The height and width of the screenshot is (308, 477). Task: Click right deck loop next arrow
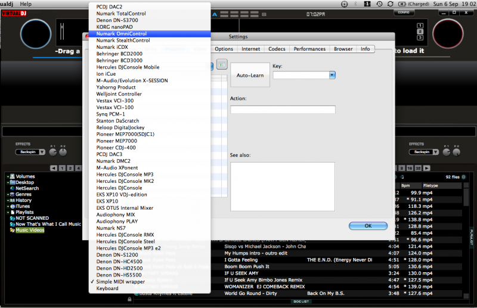pos(427,168)
